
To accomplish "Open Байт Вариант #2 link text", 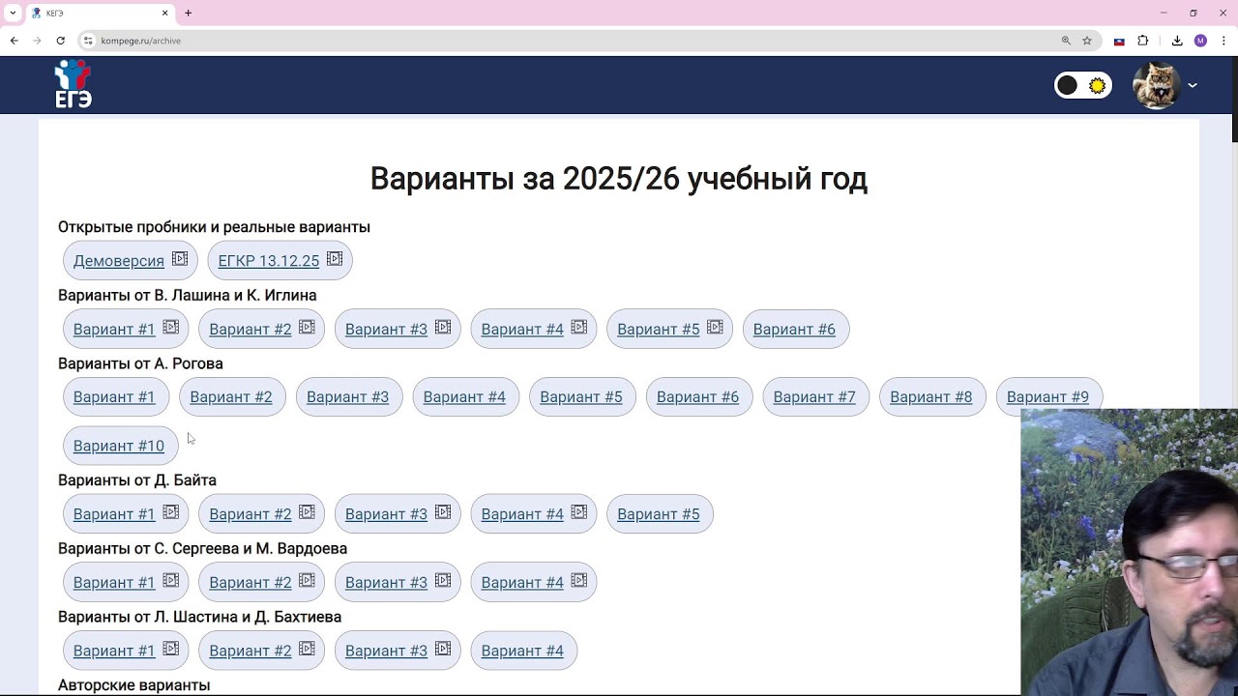I will coord(251,514).
